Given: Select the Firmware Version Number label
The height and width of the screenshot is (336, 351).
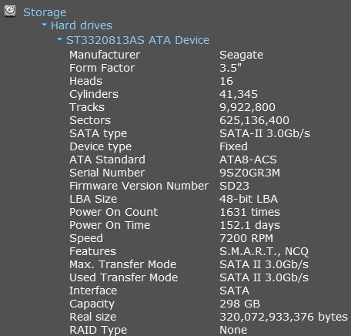Looking at the screenshot, I should (139, 186).
